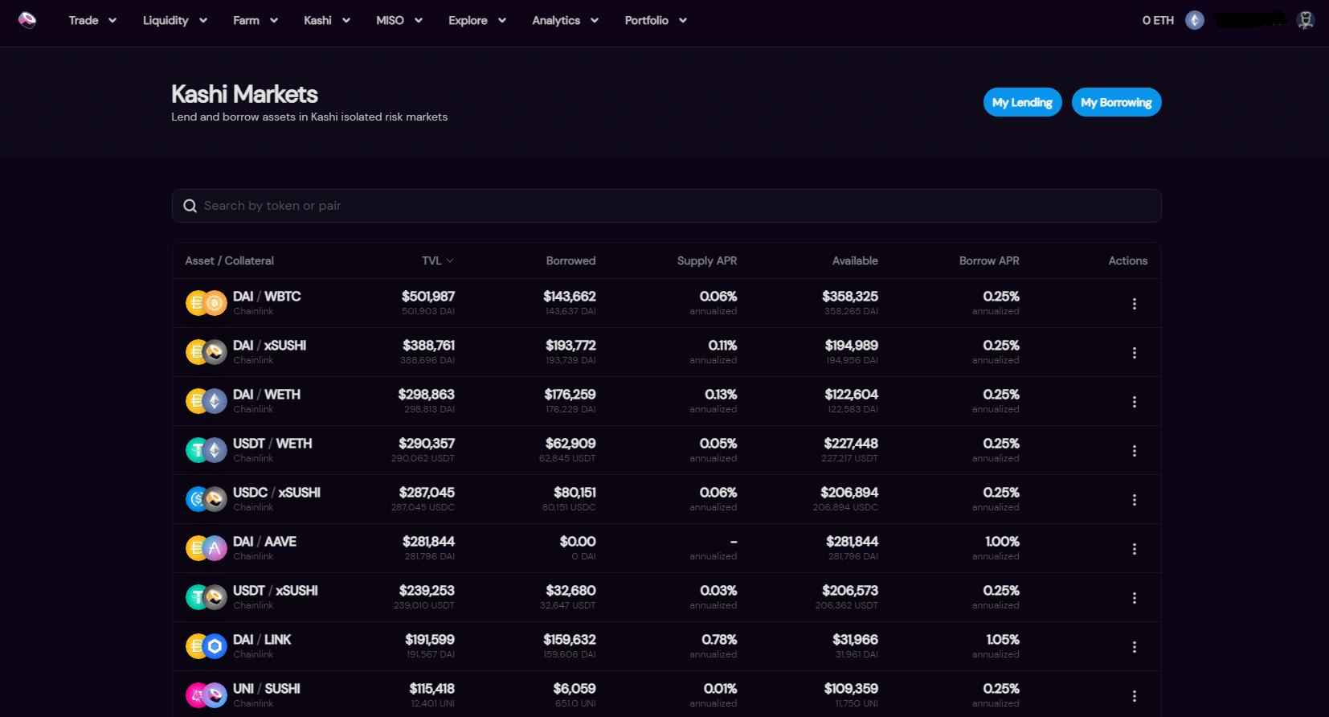Click the USDC / xSUSHI token pair icon
This screenshot has height=717, width=1329.
point(206,499)
